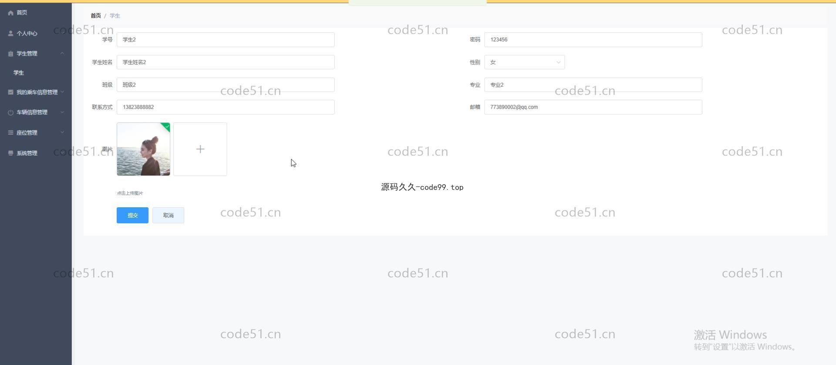Click the 联系方式 phone input field
836x365 pixels.
[226, 107]
